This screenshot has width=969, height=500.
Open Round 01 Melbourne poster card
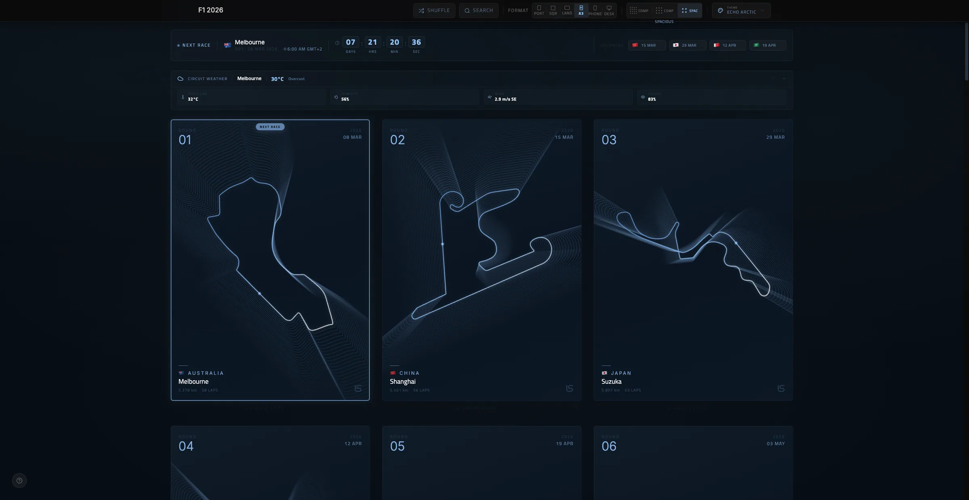coord(270,260)
